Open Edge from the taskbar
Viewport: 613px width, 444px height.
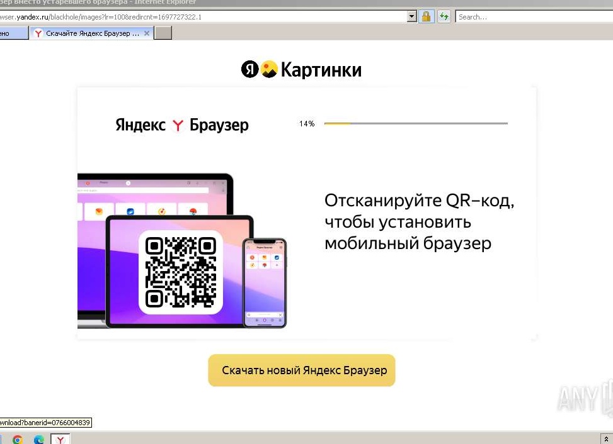(38, 440)
